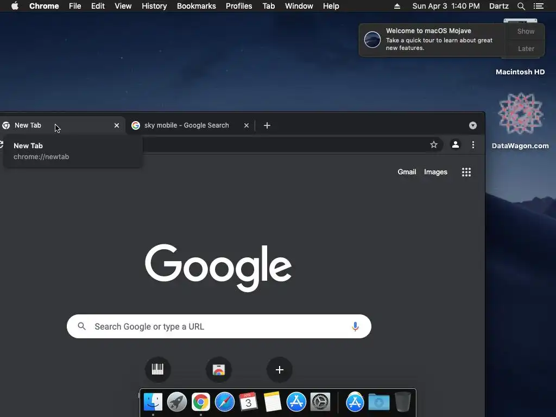
Task: Add a shortcut with the plus tile
Action: pos(280,369)
